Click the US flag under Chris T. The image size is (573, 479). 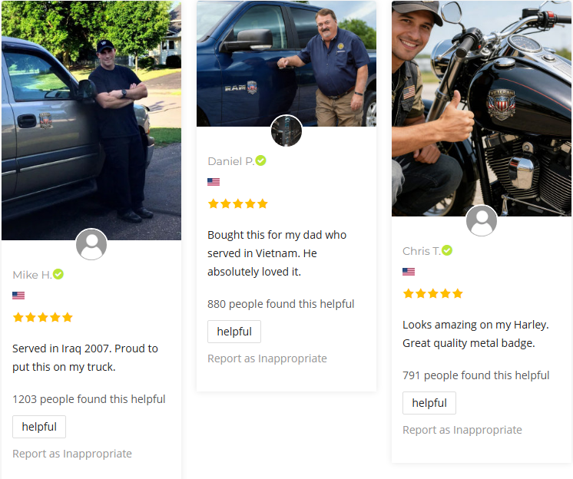point(409,272)
